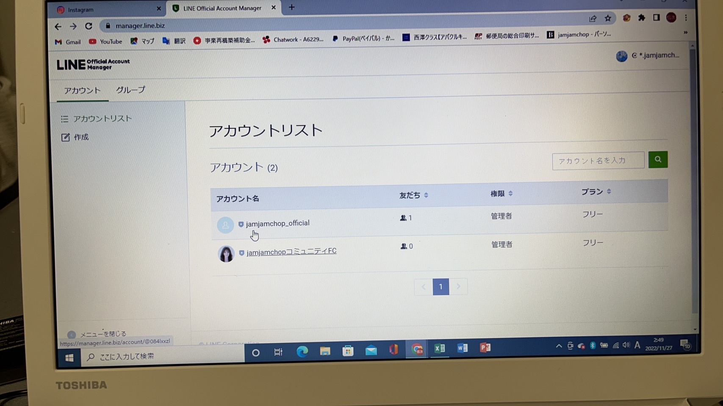The width and height of the screenshot is (723, 406).
Task: Open Cortana circle icon on taskbar
Action: tap(255, 353)
